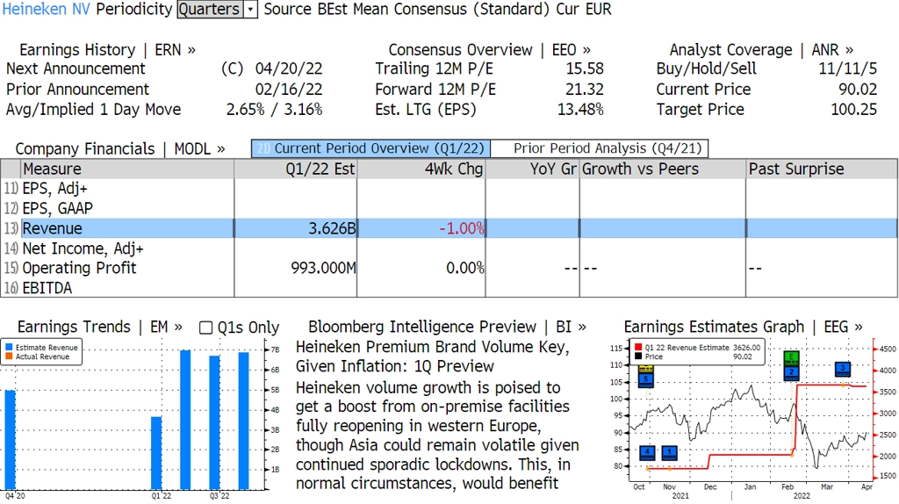The height and width of the screenshot is (504, 899).
Task: Click the Q3'22 estimate revenue bar
Action: (x=214, y=422)
